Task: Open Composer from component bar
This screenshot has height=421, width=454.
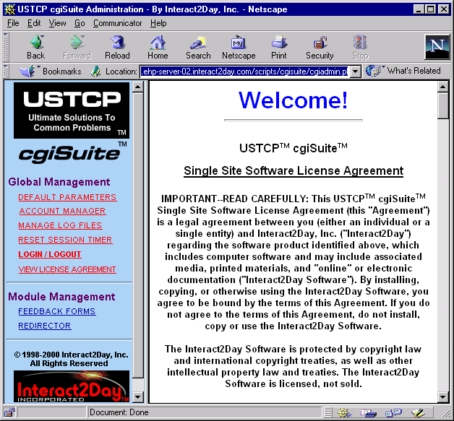Action: (418, 412)
